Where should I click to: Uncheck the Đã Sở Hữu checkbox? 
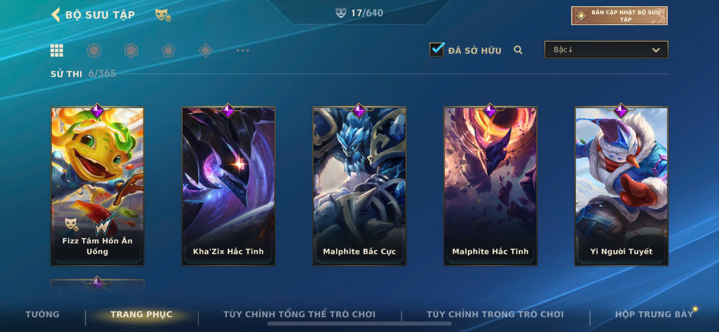click(x=437, y=50)
